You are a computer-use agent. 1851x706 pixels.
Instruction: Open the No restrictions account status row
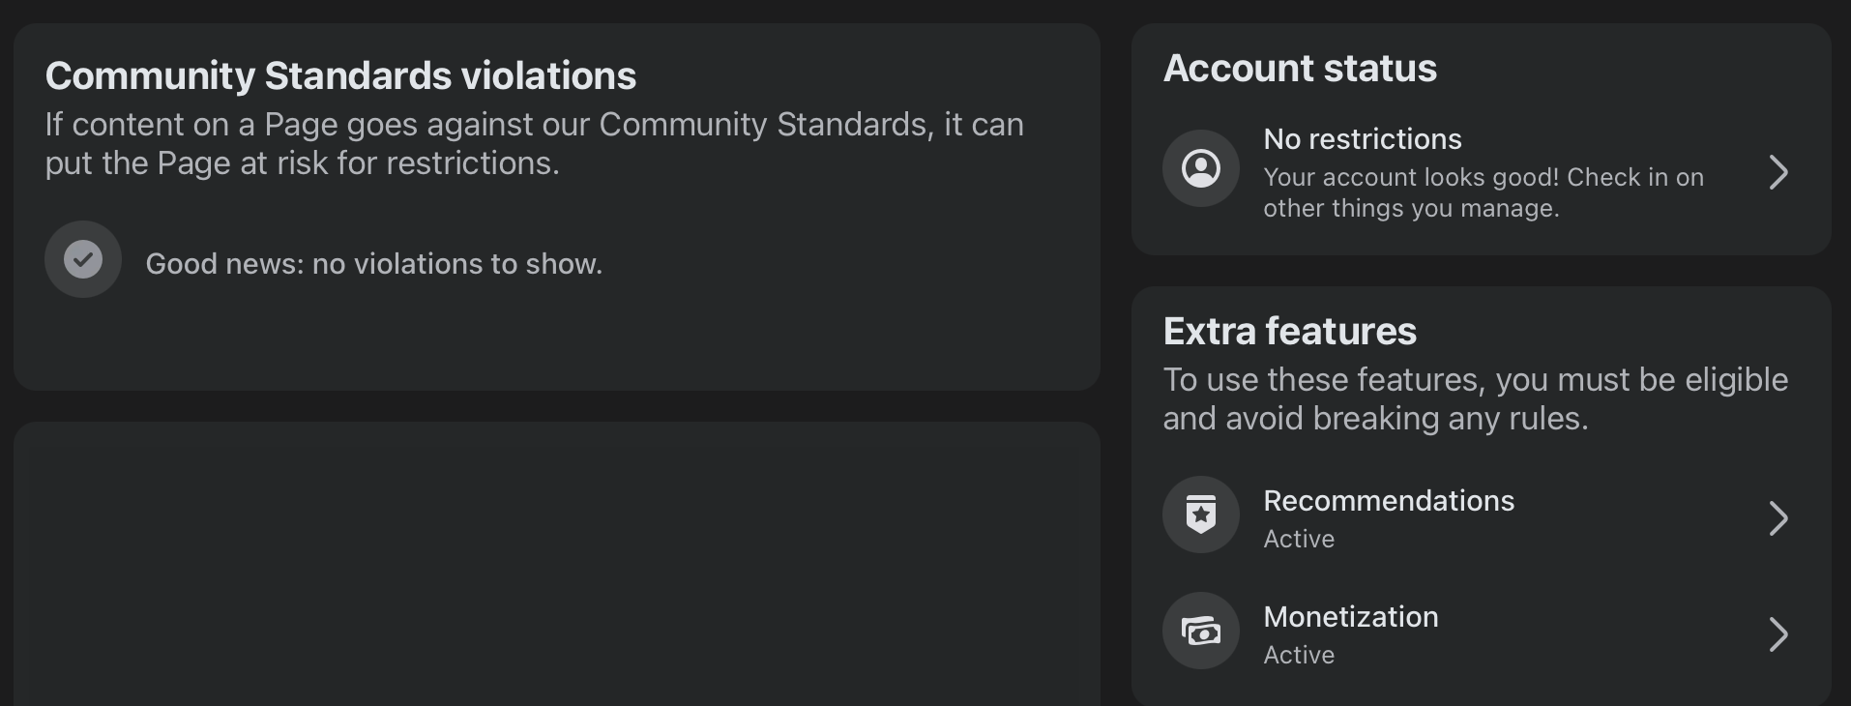1481,172
